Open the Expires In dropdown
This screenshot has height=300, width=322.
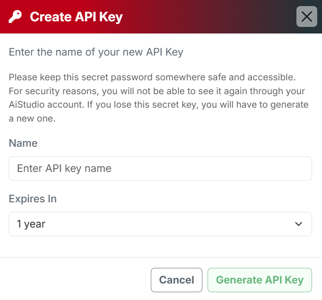pos(160,224)
